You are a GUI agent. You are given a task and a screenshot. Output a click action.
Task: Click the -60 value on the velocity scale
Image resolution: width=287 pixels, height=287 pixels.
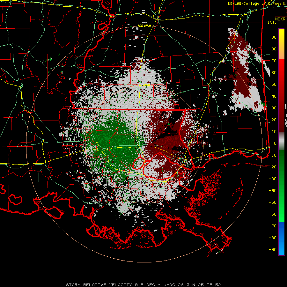[273, 214]
